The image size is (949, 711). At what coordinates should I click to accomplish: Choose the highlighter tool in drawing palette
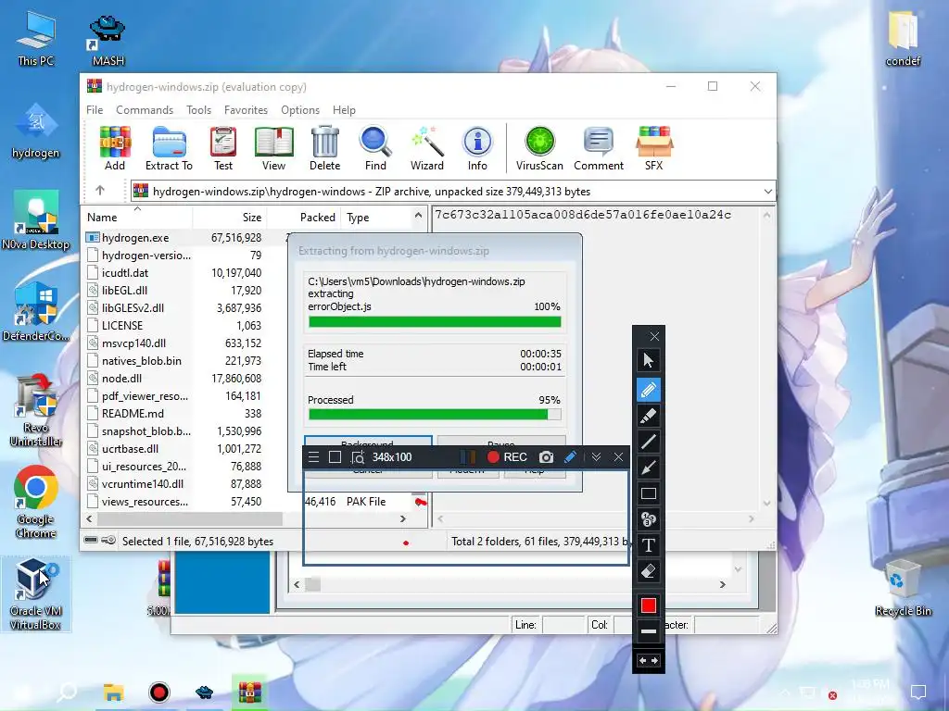tap(648, 416)
